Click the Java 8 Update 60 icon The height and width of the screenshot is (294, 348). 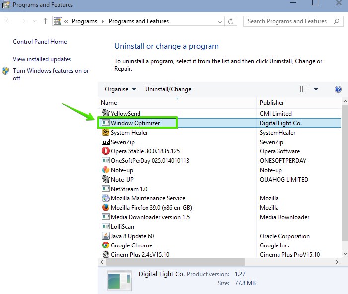tap(105, 236)
